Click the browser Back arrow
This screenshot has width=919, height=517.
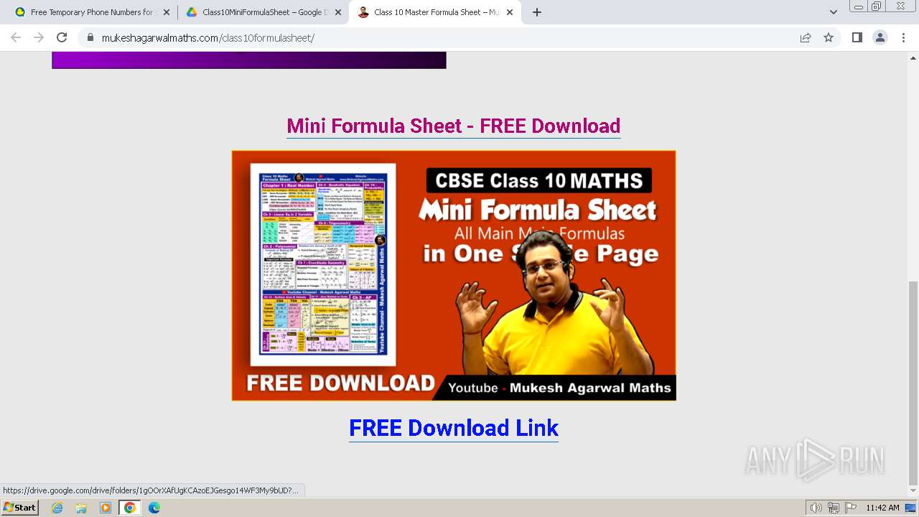pos(16,37)
